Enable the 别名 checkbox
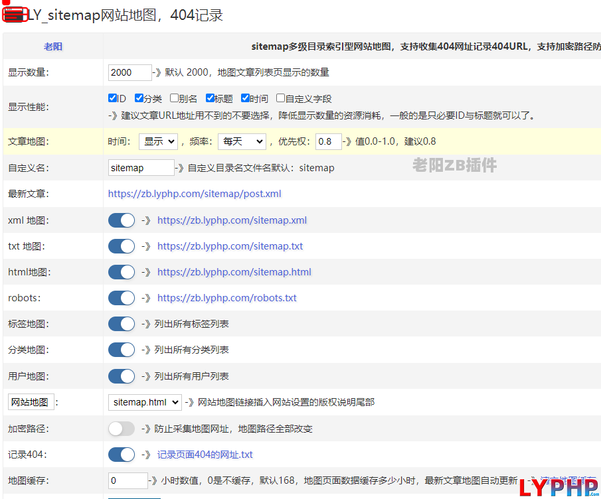 (x=175, y=98)
